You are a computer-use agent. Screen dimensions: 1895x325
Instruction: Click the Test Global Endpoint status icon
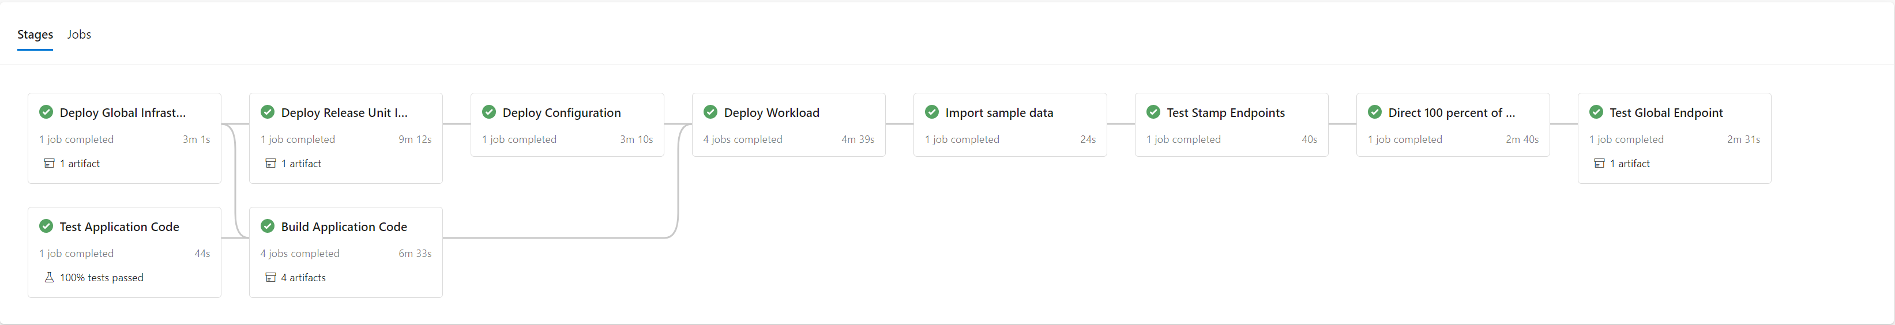coord(1596,112)
